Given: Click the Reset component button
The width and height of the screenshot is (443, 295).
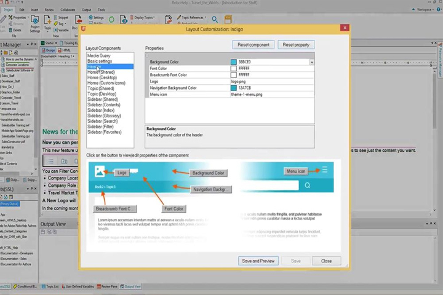Looking at the screenshot, I should click(253, 45).
